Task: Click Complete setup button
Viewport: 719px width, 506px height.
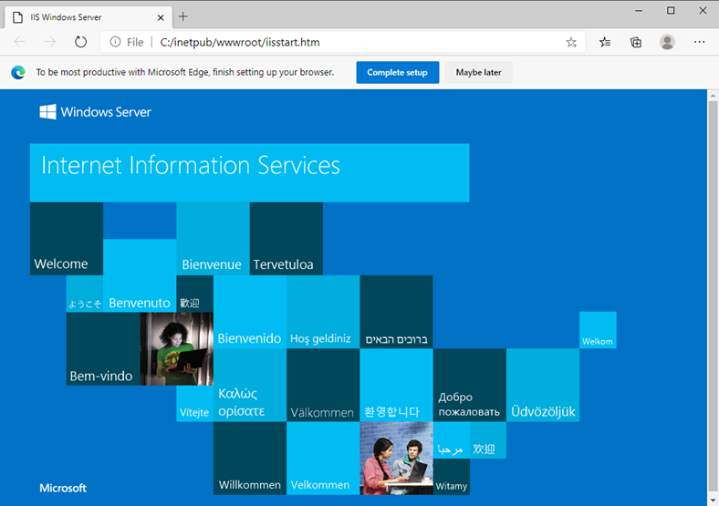Action: pyautogui.click(x=398, y=72)
